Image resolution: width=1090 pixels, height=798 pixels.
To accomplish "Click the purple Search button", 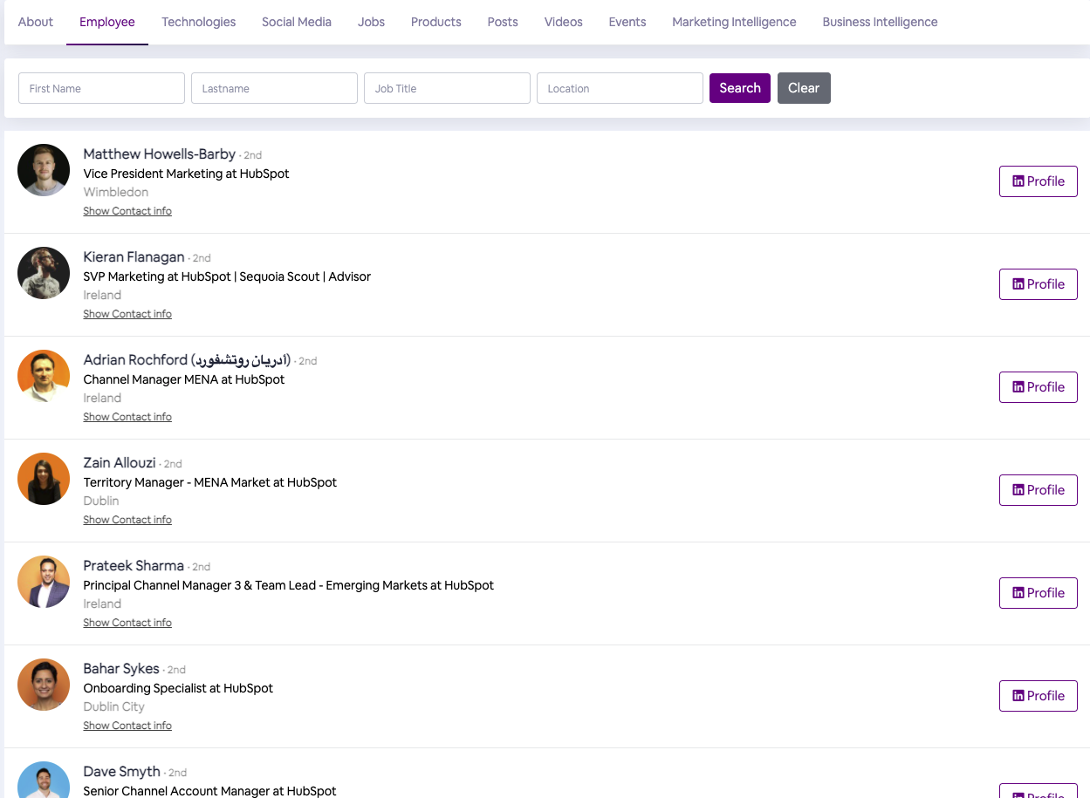I will (740, 88).
